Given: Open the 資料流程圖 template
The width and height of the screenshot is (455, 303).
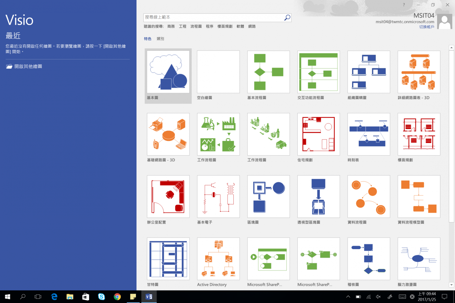Looking at the screenshot, I should 369,196.
